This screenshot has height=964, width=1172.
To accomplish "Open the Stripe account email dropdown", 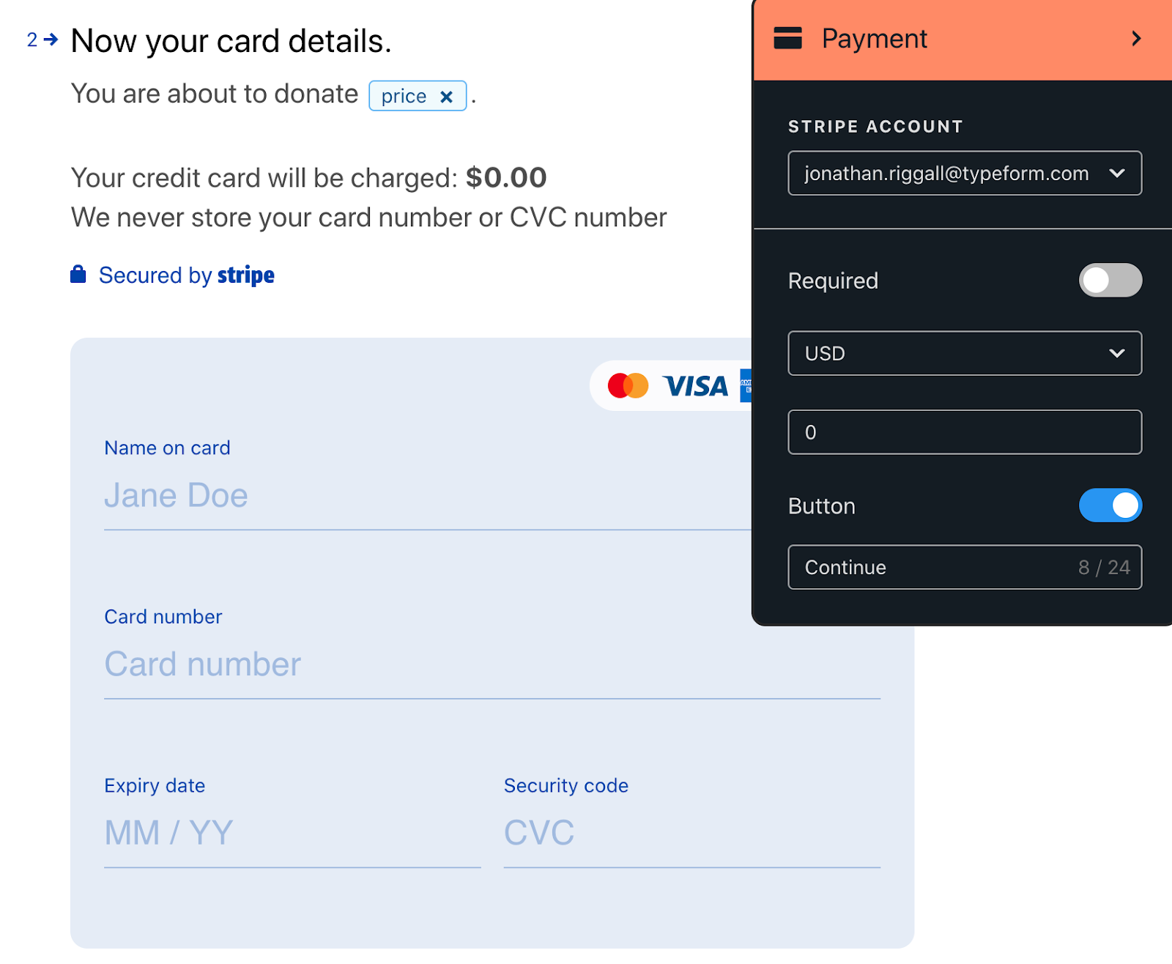I will click(x=964, y=174).
